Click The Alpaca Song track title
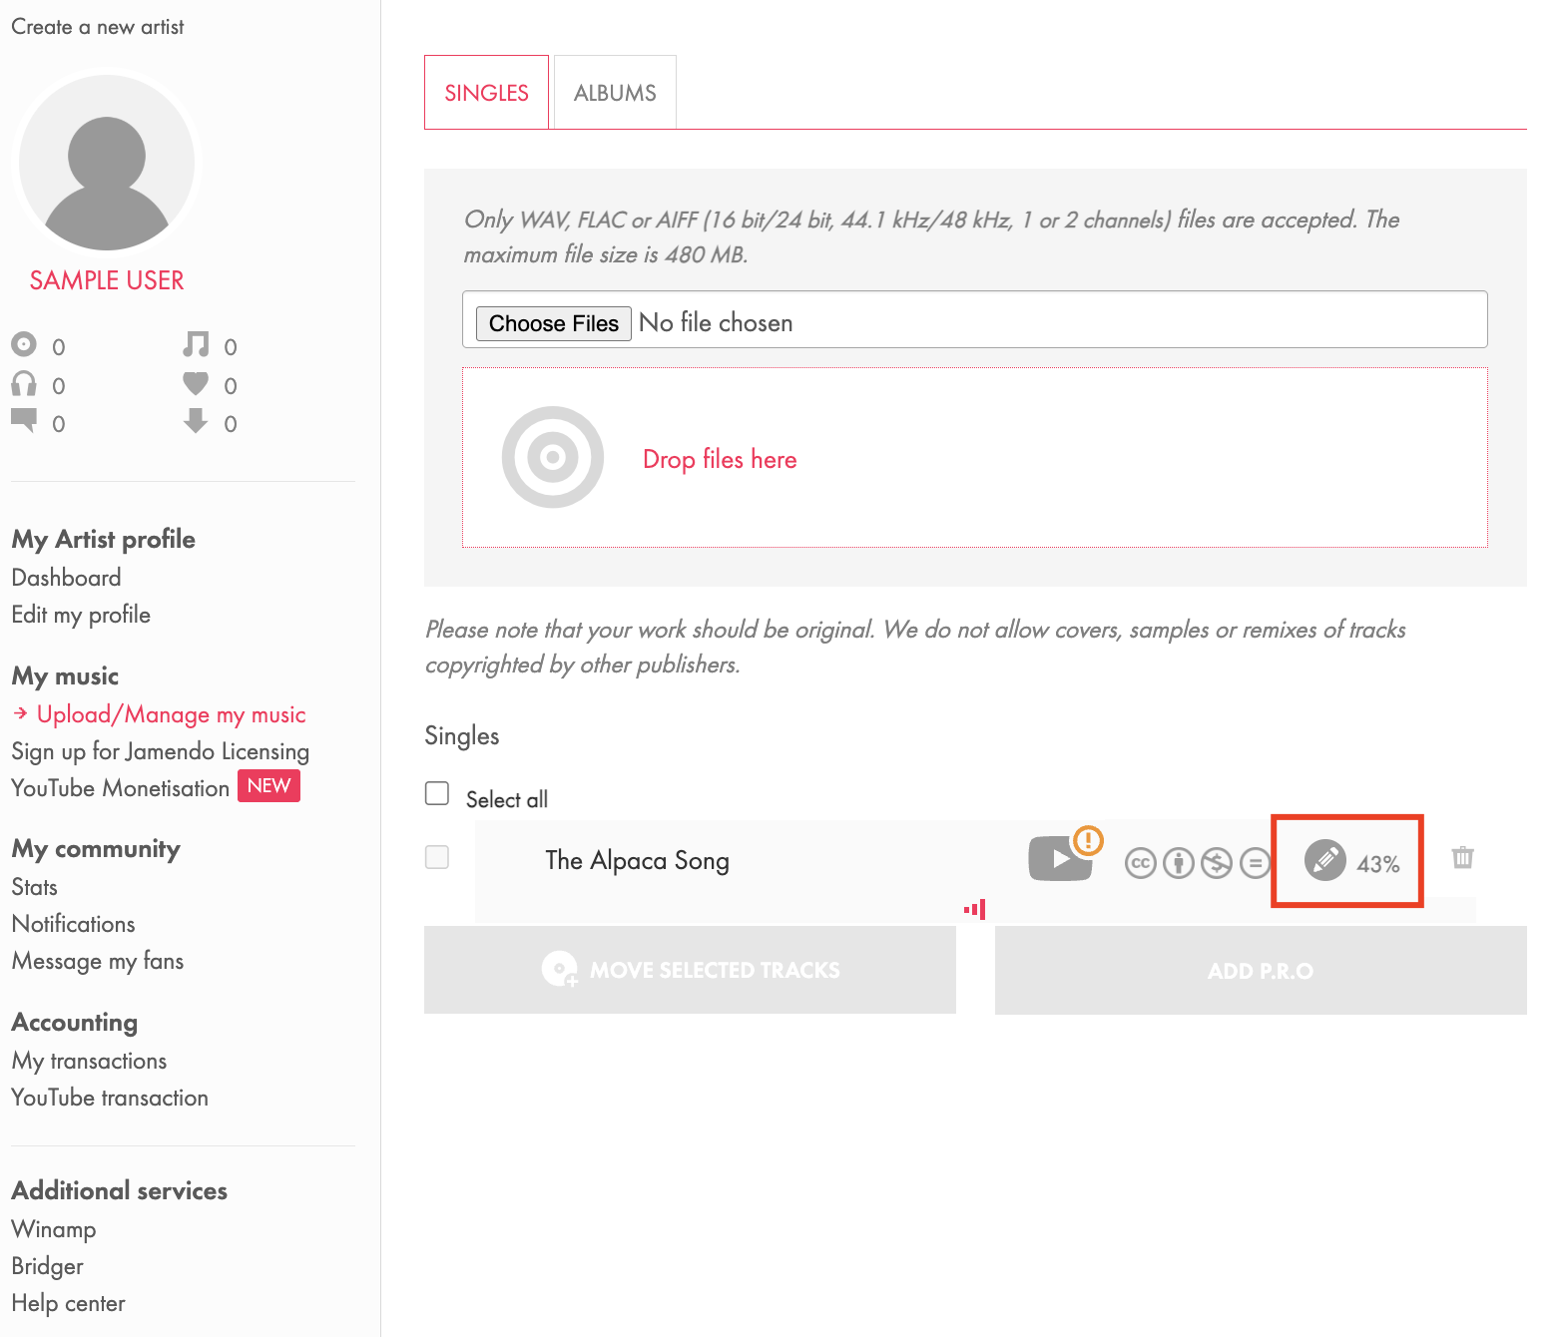 tap(637, 861)
